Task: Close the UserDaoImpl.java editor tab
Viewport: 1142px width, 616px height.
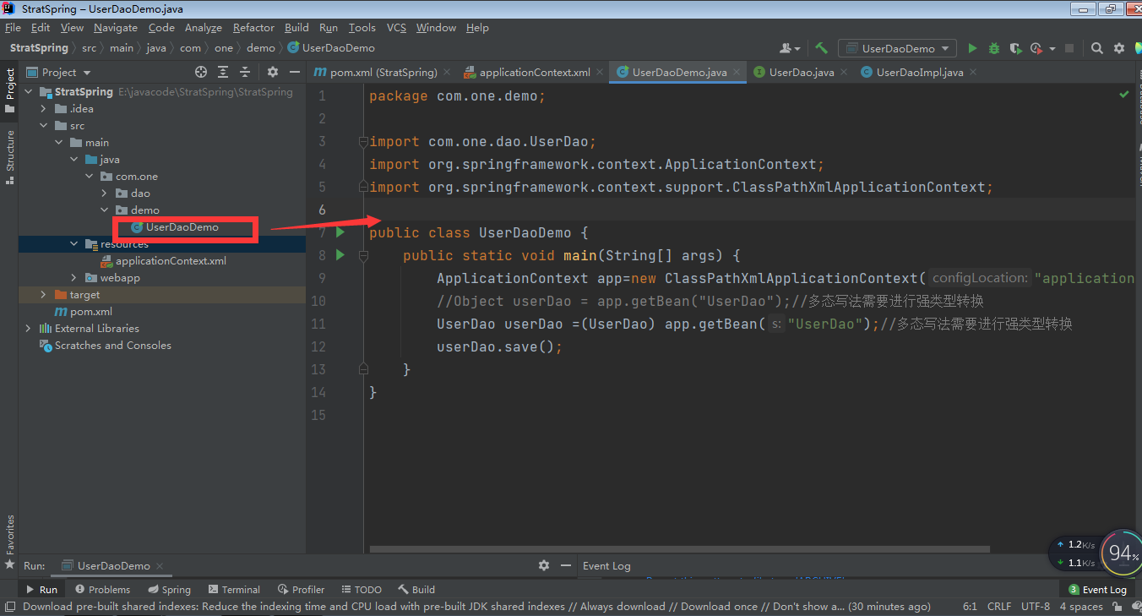Action: 973,72
